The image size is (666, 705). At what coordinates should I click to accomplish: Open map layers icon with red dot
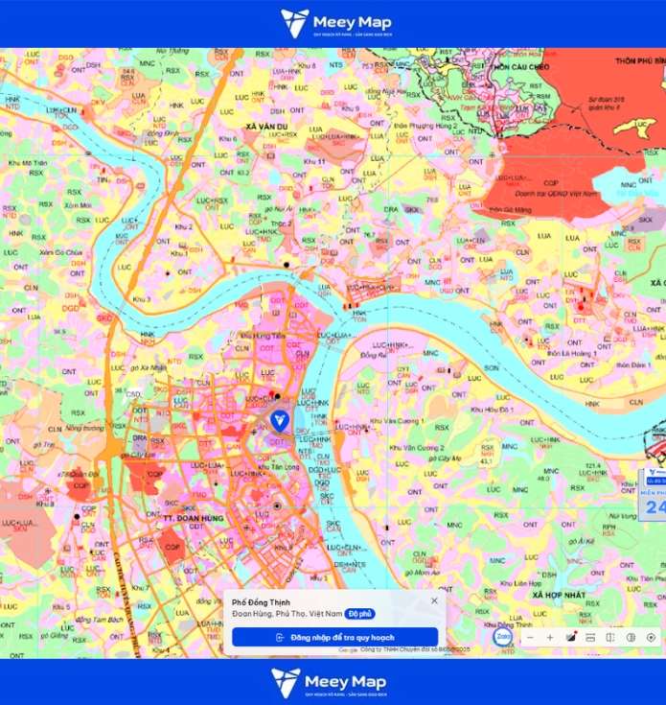(x=571, y=637)
